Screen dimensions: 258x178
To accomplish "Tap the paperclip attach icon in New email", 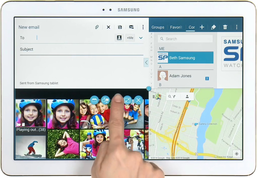I will [97, 27].
